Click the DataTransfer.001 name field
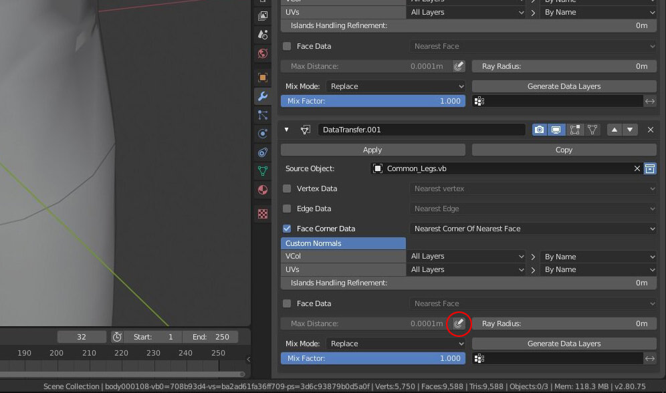The width and height of the screenshot is (666, 393). pyautogui.click(x=421, y=130)
